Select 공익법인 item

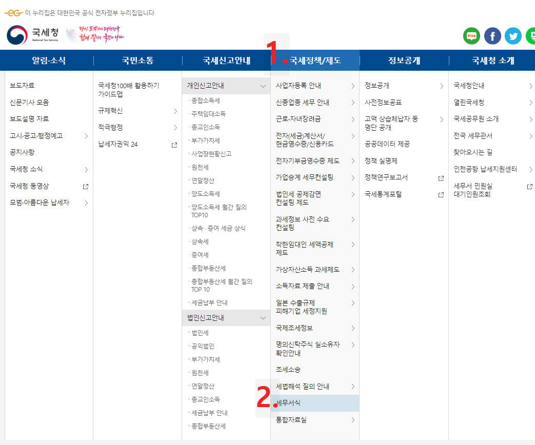tap(203, 346)
